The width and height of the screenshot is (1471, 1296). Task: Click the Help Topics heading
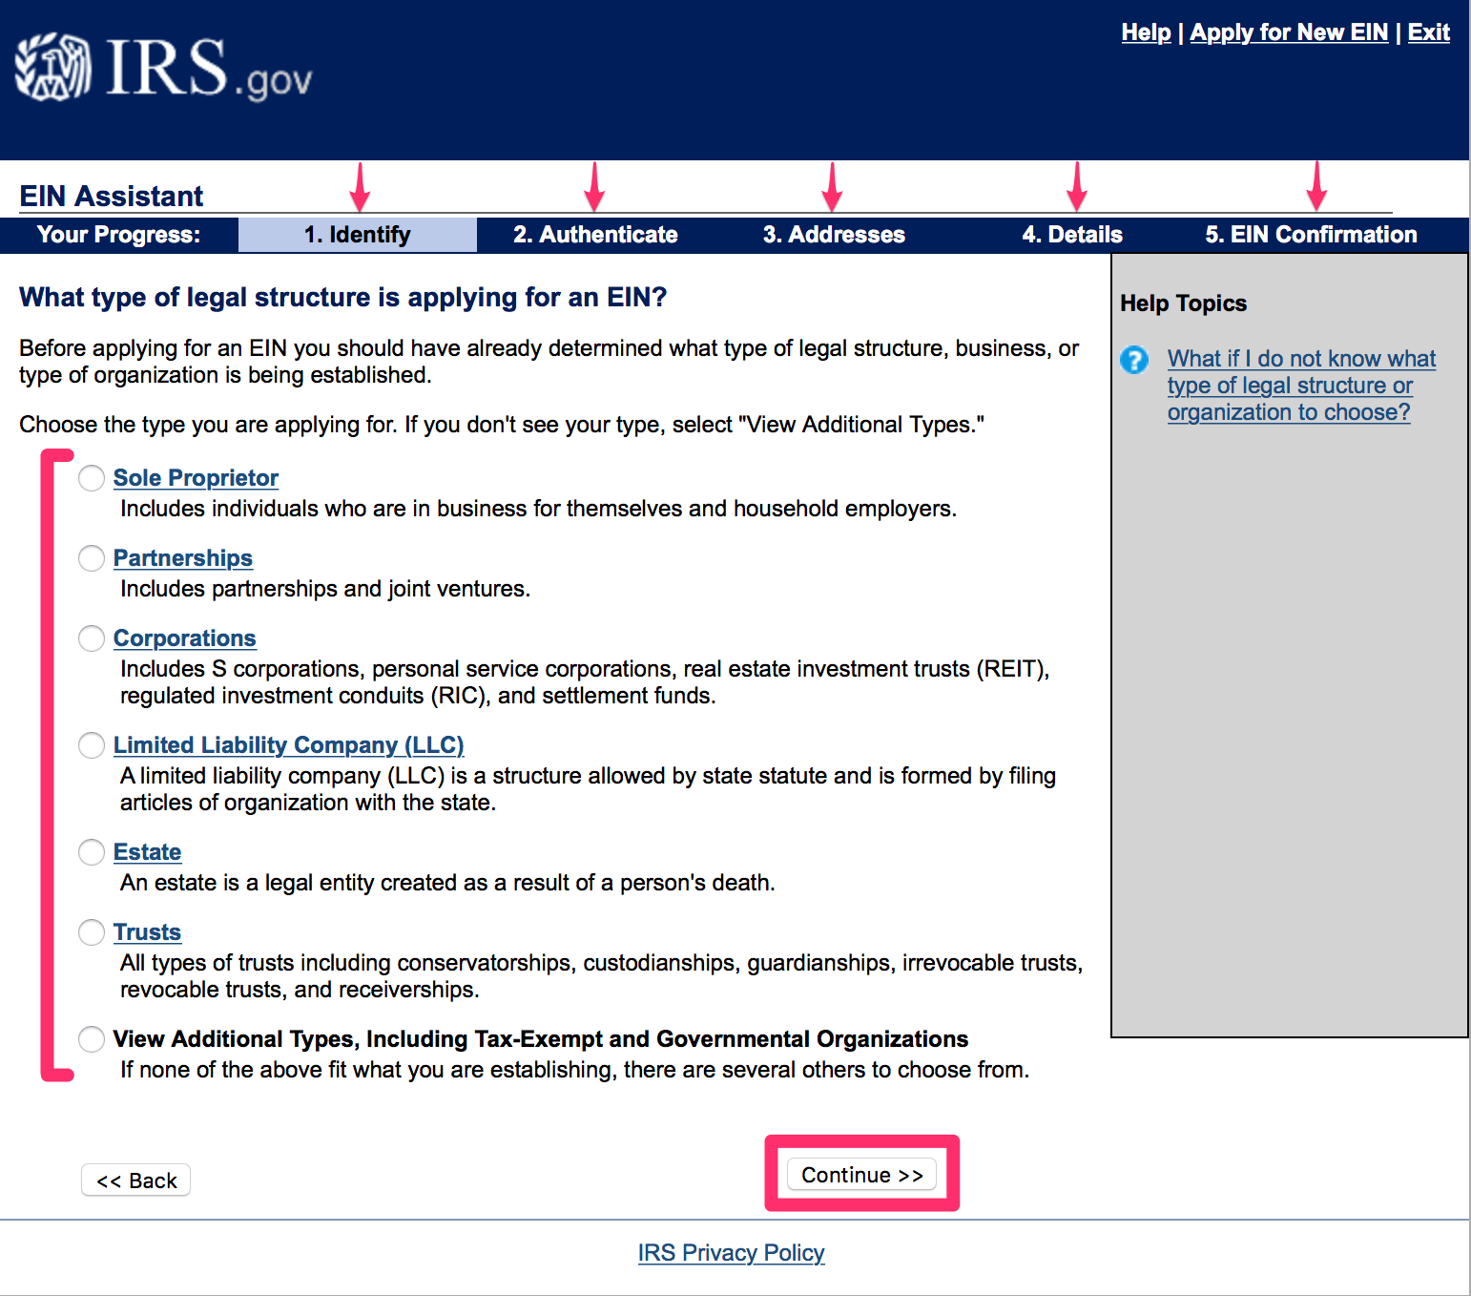pos(1183,303)
